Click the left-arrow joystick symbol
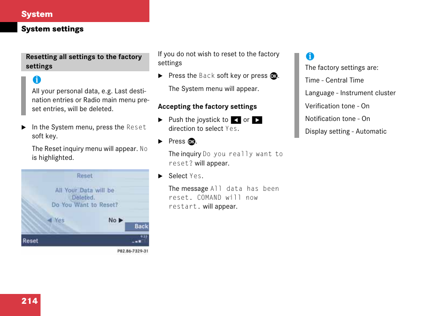Image resolution: width=448 pixels, height=316 pixels. (x=236, y=120)
